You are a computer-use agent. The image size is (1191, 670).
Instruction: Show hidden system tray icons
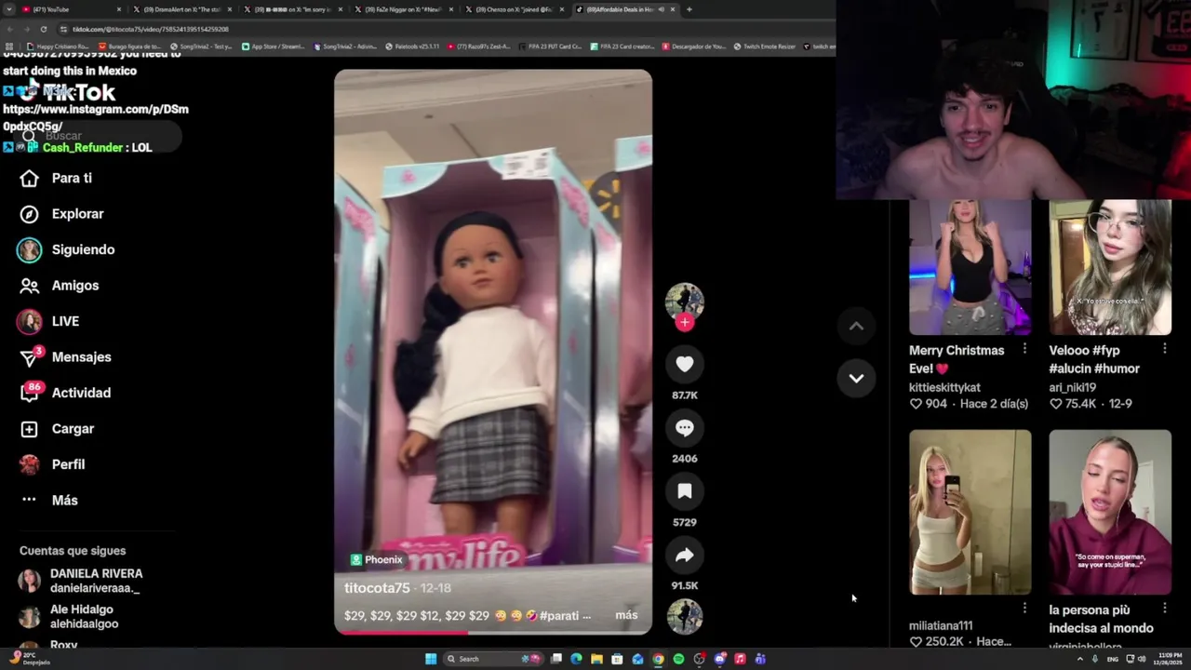(x=1079, y=659)
